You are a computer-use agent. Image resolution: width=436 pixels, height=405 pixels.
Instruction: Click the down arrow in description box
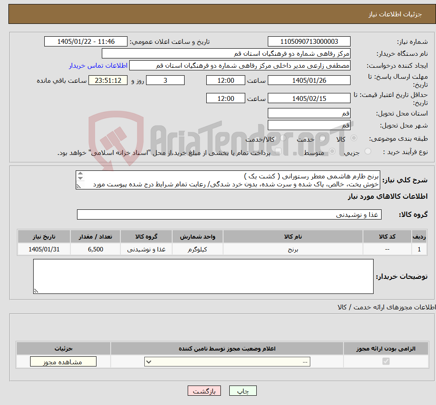pyautogui.click(x=81, y=178)
